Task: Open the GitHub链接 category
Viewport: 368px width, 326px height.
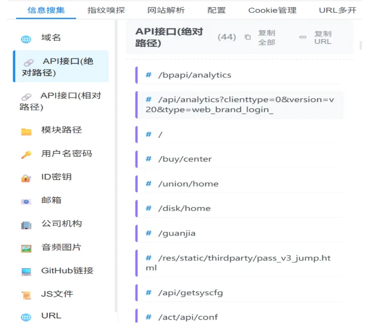Action: (x=68, y=270)
